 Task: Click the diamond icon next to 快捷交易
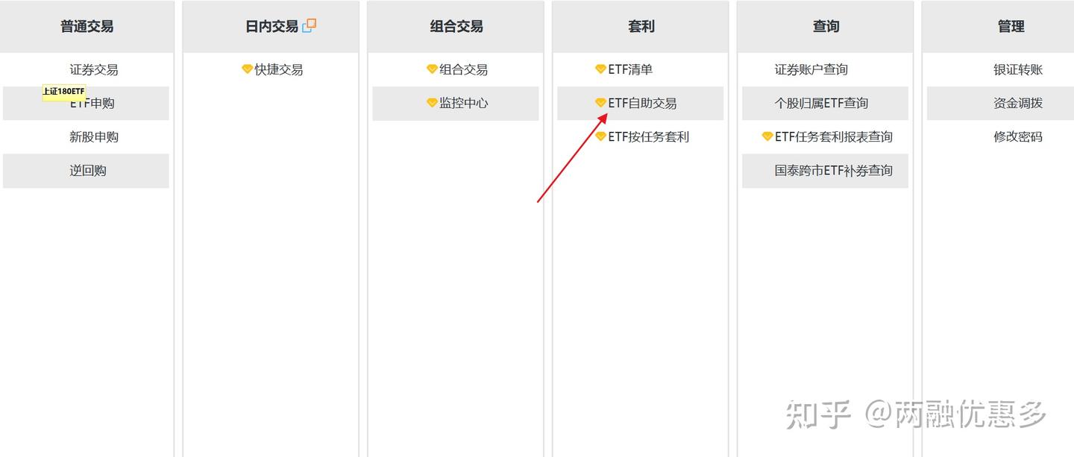point(248,69)
